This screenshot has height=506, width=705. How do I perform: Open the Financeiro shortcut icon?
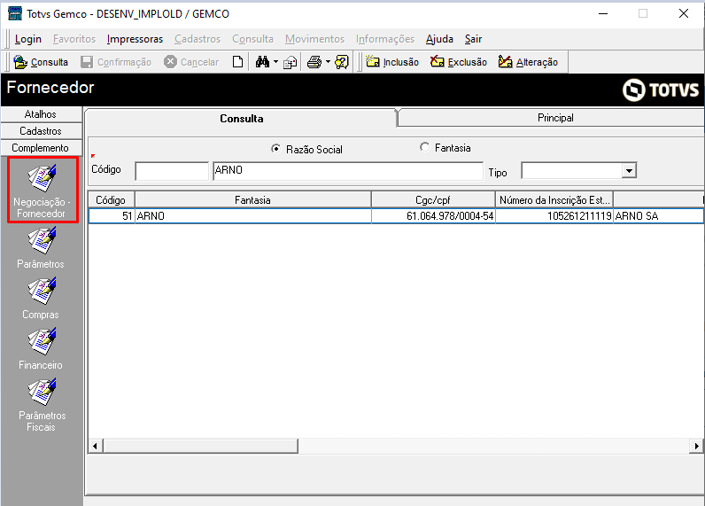42,341
